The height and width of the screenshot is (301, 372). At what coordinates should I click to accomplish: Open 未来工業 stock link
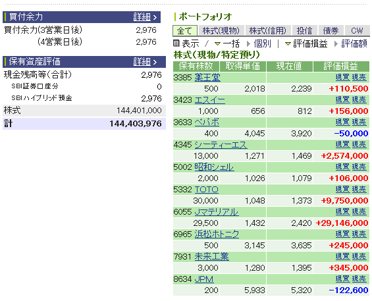(211, 257)
